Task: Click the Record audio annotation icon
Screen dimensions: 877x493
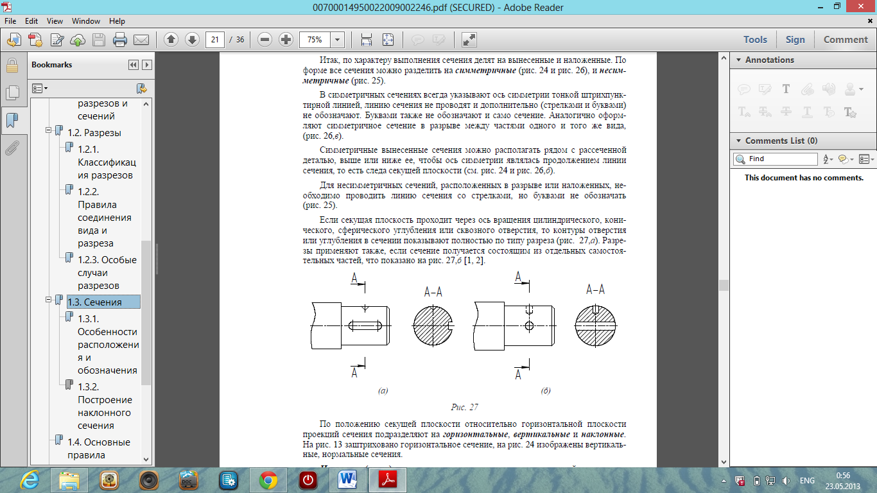Action: tap(828, 89)
